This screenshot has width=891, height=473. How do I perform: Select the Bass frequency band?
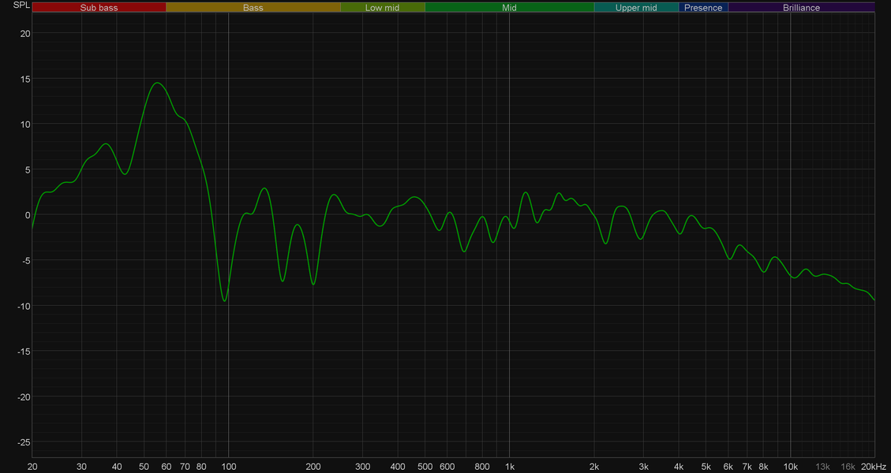pos(253,7)
